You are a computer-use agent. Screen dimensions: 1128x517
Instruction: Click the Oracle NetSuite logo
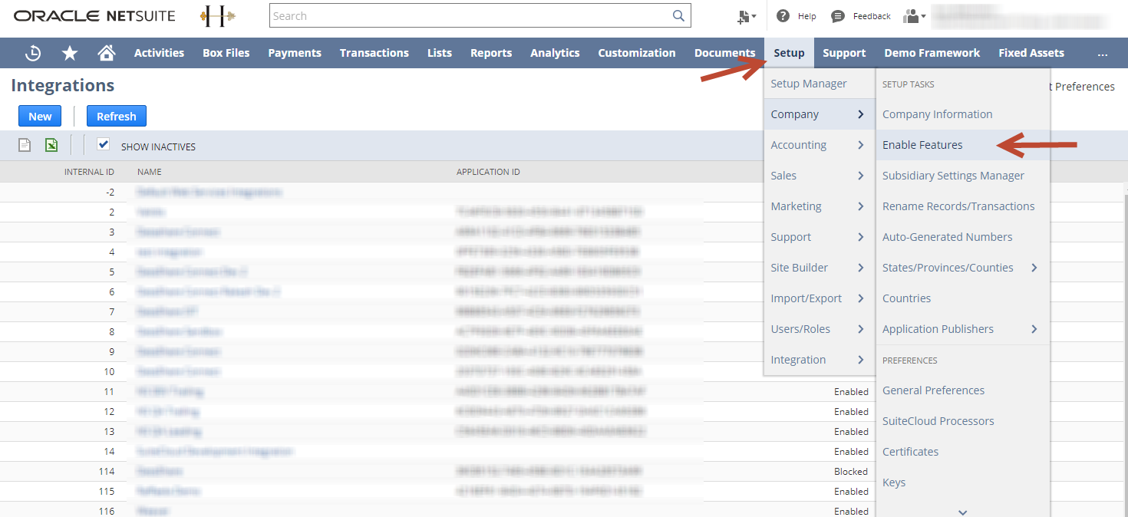click(94, 16)
